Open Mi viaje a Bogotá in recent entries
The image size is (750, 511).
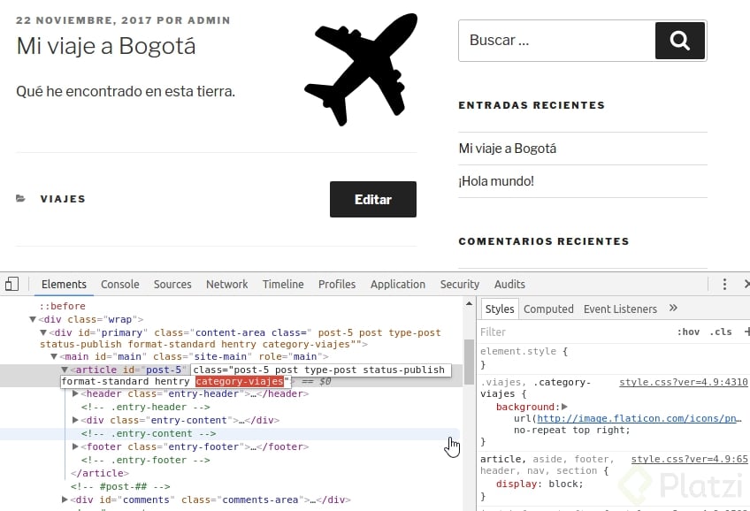(507, 149)
